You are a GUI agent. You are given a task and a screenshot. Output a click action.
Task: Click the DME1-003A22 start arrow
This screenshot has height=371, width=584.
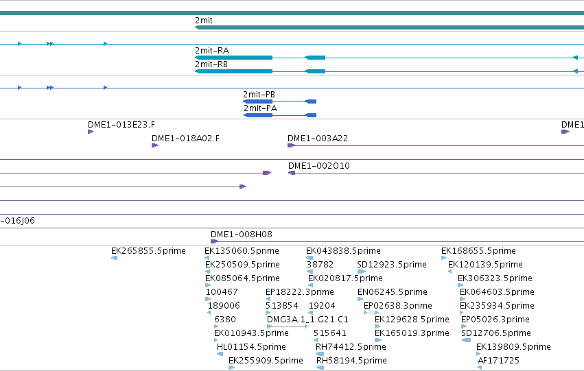[291, 145]
